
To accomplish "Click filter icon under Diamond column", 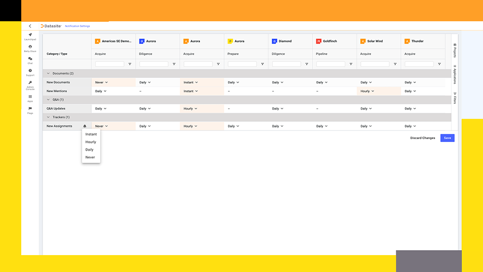I will pyautogui.click(x=307, y=64).
